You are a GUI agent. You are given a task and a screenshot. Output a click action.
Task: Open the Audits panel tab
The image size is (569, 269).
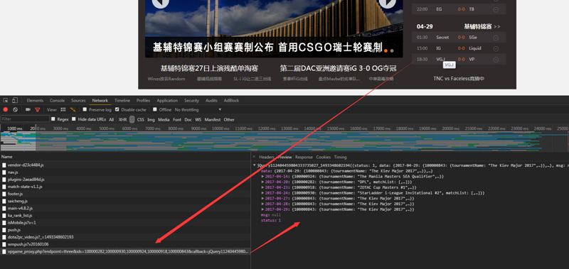tap(211, 101)
